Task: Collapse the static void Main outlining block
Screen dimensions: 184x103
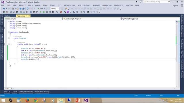Action: point(9,44)
